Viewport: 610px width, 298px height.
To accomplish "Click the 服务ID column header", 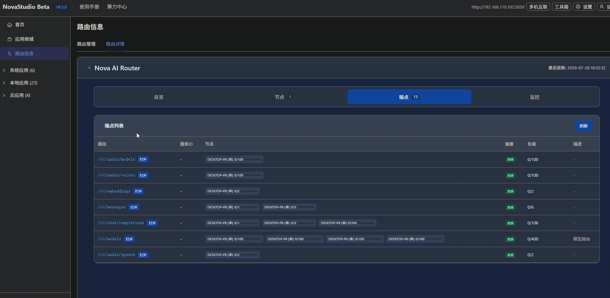I will pos(186,144).
